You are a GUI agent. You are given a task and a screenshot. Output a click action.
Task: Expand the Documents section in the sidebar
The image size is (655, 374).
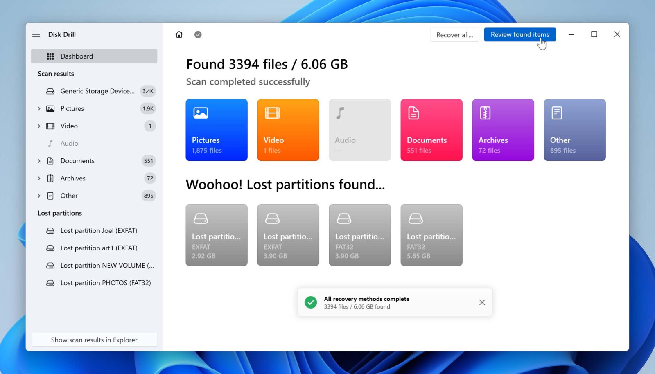point(39,161)
